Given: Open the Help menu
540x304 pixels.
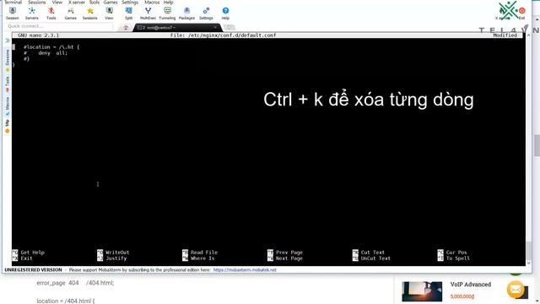Looking at the screenshot, I should (x=168, y=2).
